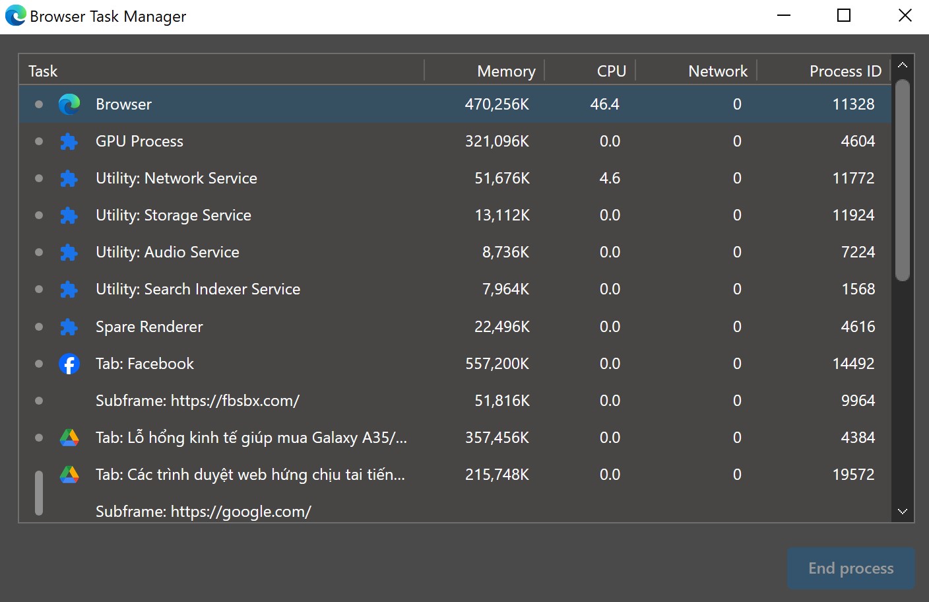This screenshot has width=929, height=602.
Task: Click the Network column header
Action: pos(717,71)
